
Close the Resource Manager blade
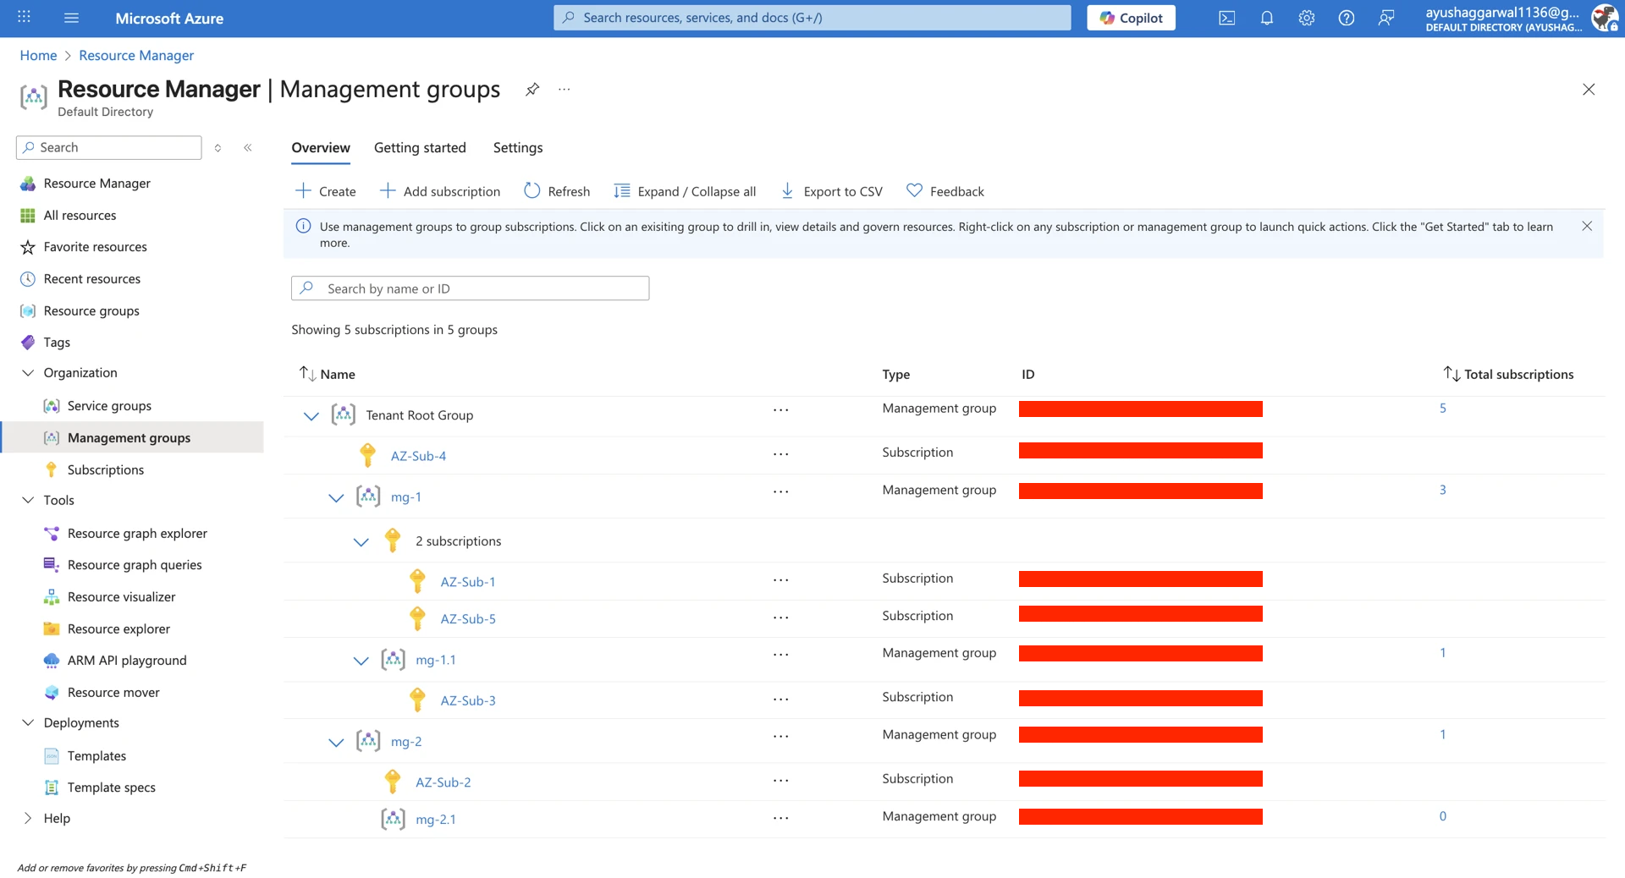coord(1589,90)
